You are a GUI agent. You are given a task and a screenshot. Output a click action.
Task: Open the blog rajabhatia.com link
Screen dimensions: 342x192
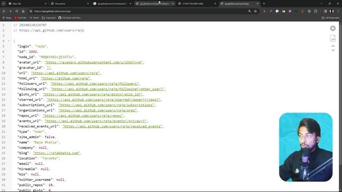point(57,153)
